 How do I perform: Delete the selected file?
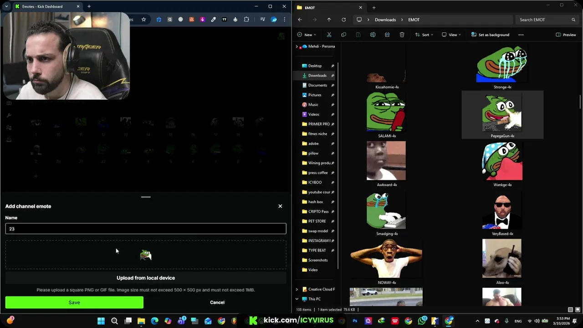click(402, 35)
